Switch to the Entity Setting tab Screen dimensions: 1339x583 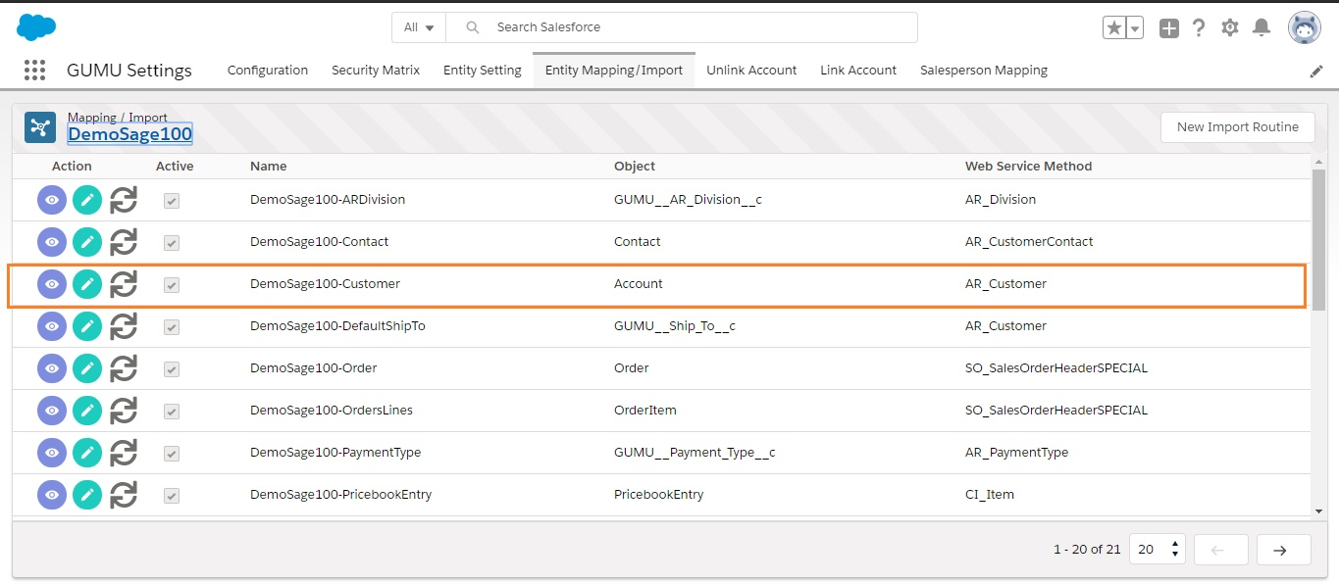point(483,71)
